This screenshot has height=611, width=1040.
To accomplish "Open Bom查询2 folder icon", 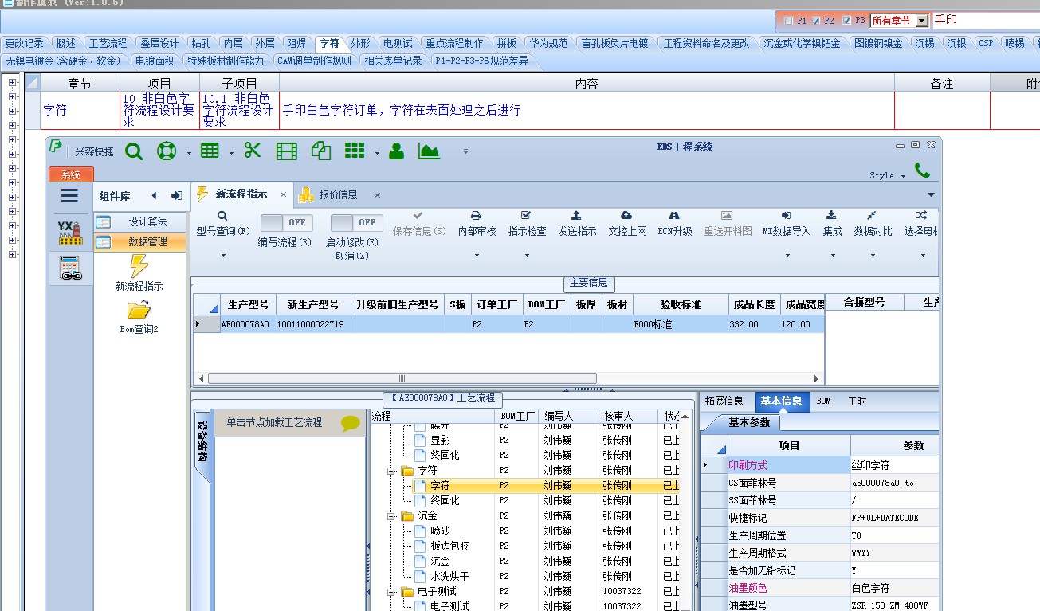I will point(139,310).
